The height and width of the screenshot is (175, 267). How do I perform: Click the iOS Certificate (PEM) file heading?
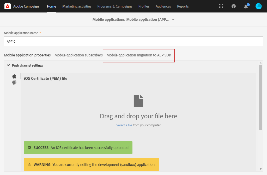[46, 79]
